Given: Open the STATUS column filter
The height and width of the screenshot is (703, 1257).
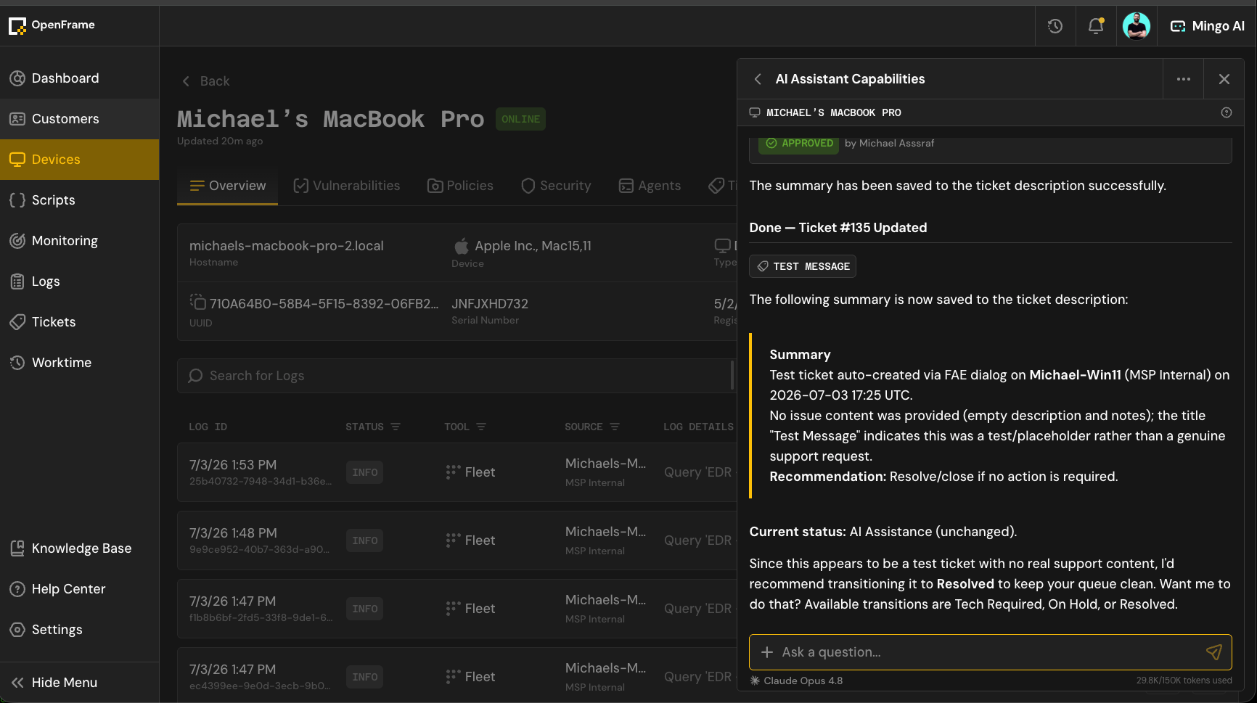Looking at the screenshot, I should click(396, 427).
